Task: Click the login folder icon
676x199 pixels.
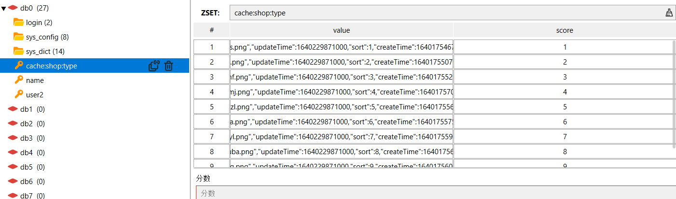Action: [x=18, y=22]
